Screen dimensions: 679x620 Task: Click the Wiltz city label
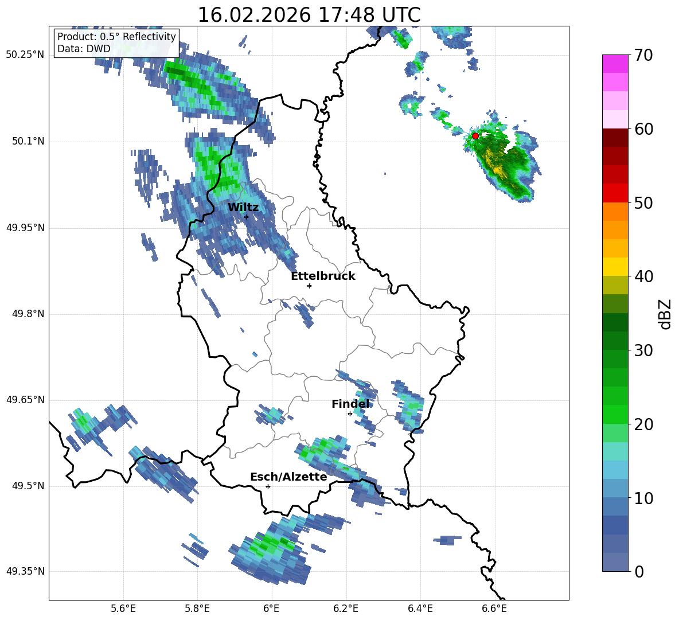(243, 207)
